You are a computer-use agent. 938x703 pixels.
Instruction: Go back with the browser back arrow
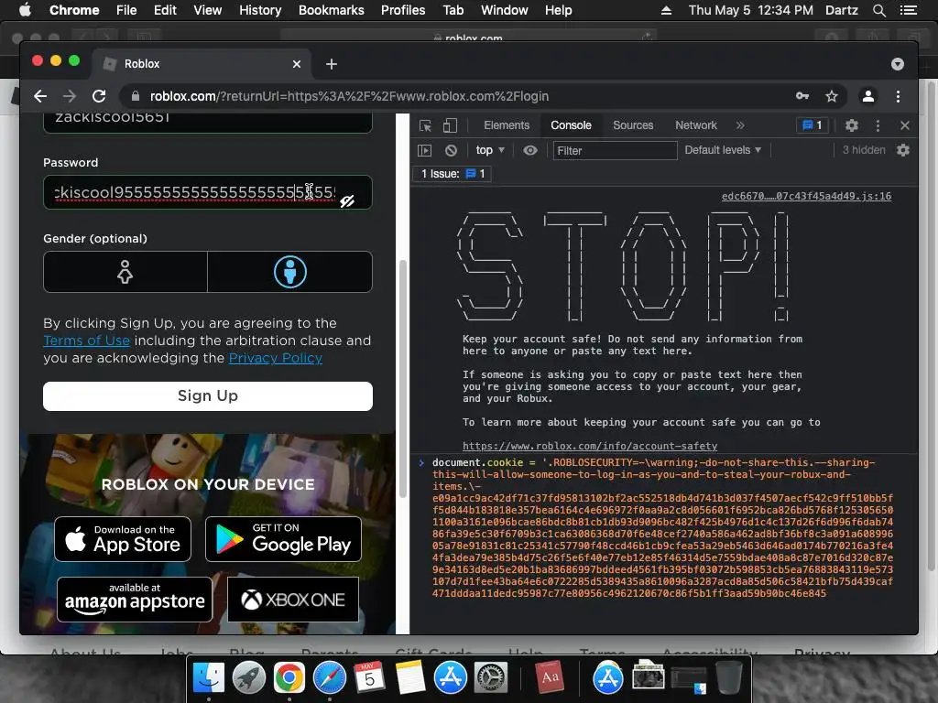pos(40,96)
